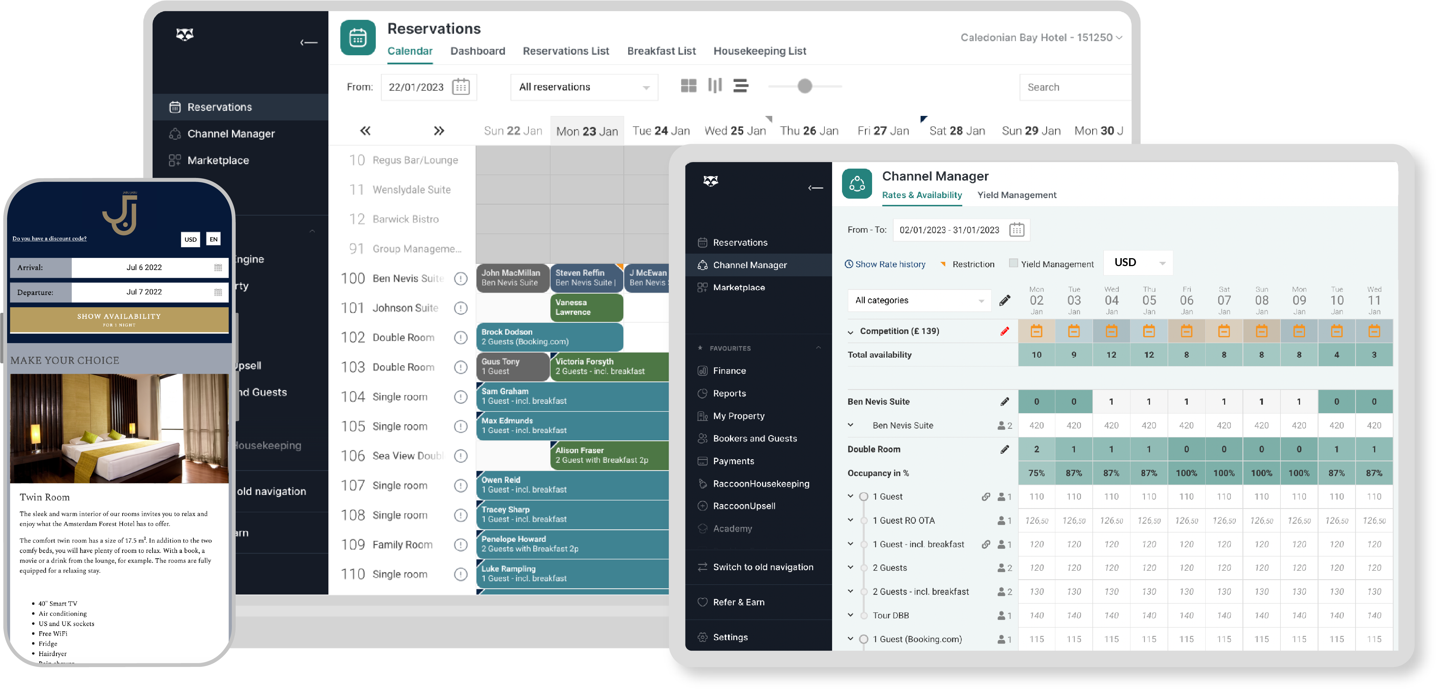
Task: Select the list rows view icon in Reservations toolbar
Action: 741,86
